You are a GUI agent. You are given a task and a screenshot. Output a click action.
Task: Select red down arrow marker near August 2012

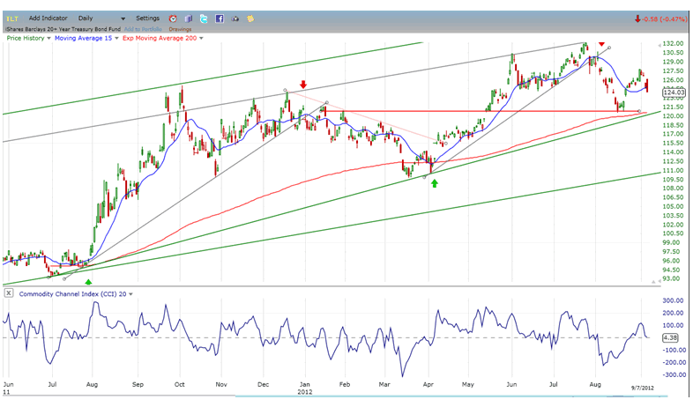[x=601, y=44]
